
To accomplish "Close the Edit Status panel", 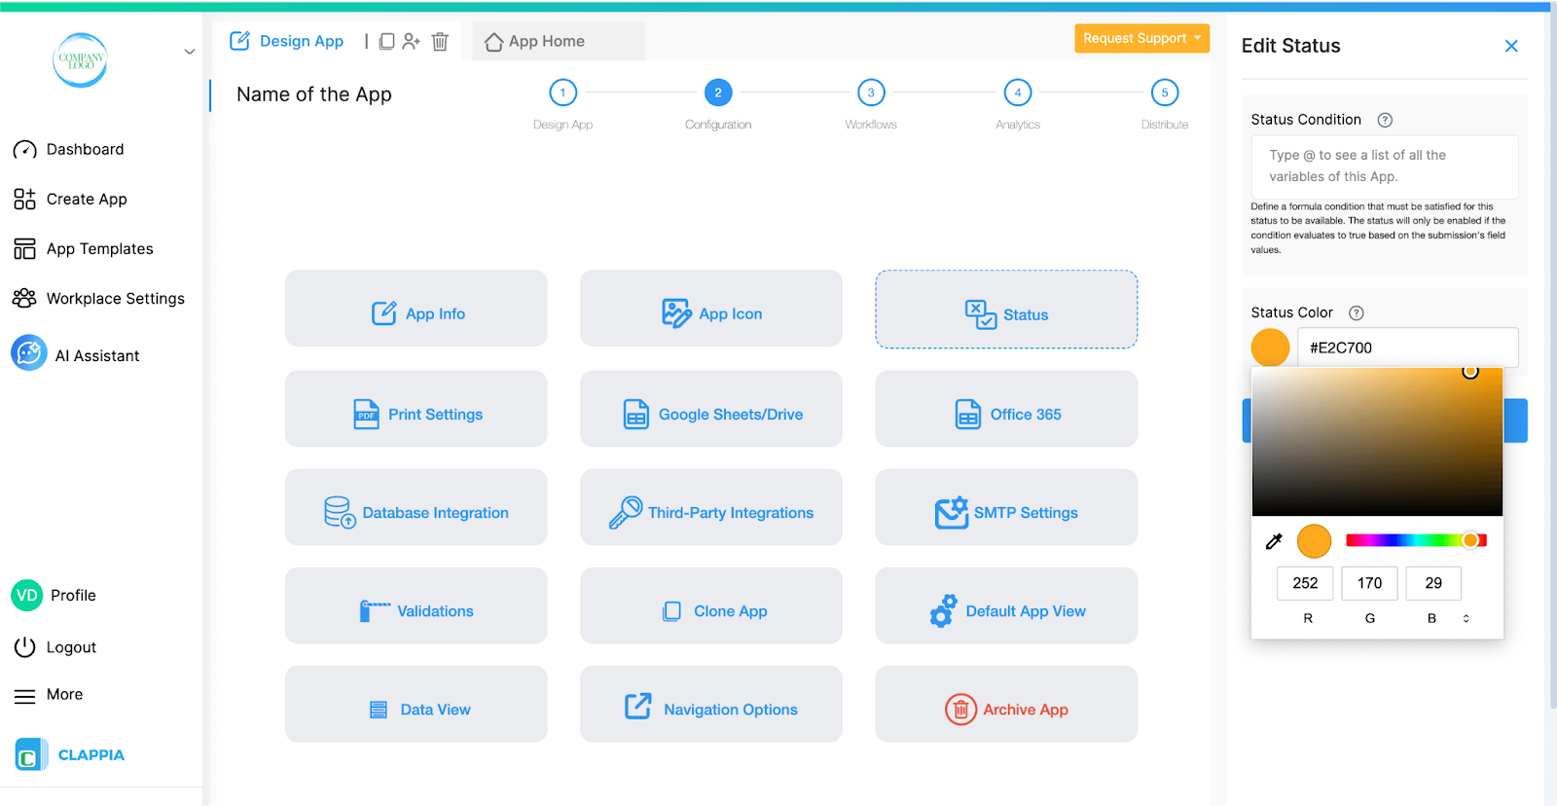I will click(x=1511, y=46).
